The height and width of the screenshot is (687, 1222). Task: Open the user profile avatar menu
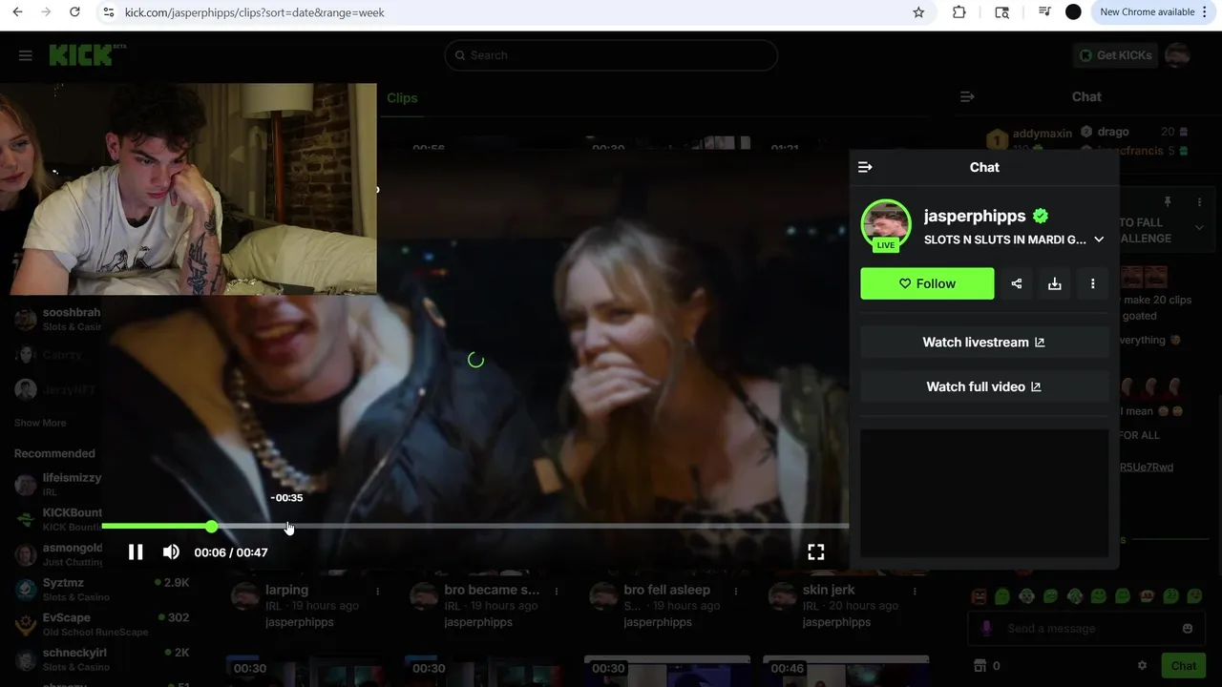pos(1177,55)
